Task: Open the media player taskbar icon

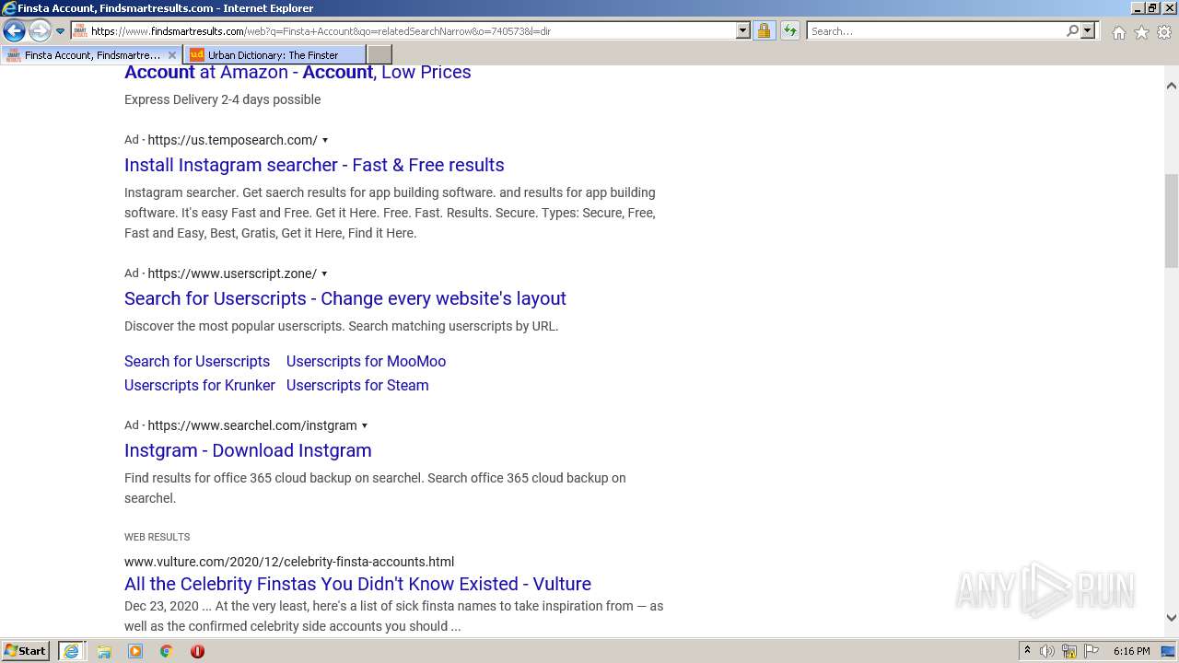Action: pyautogui.click(x=135, y=651)
